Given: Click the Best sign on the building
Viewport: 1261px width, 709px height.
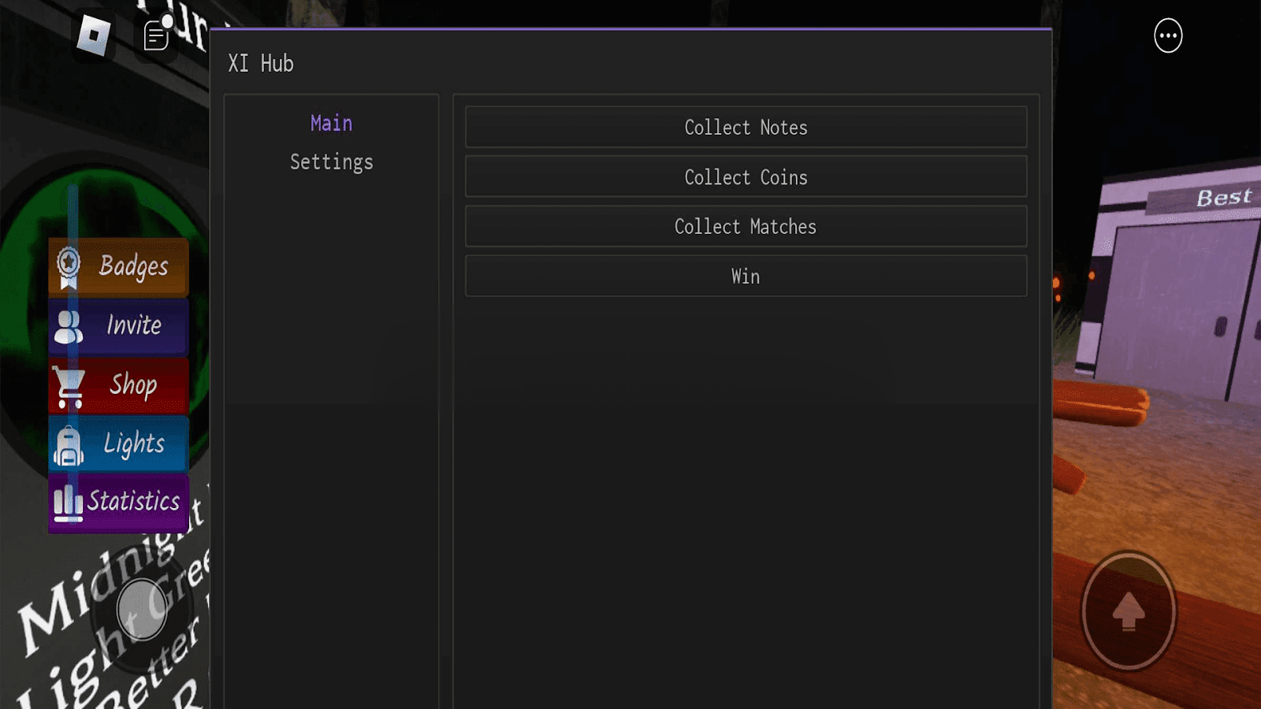Looking at the screenshot, I should pyautogui.click(x=1223, y=197).
